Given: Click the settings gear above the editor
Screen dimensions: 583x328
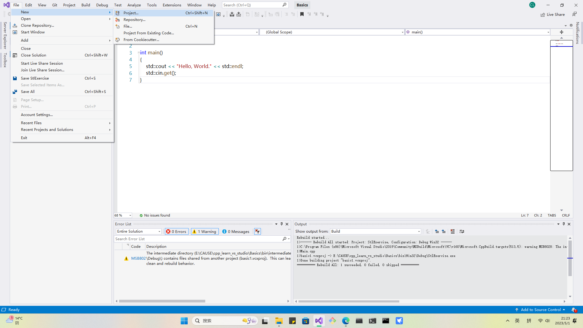Looking at the screenshot, I should coord(571,26).
